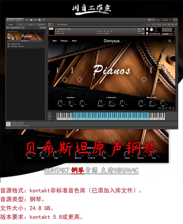The width and height of the screenshot is (183, 224).
Task: Select rack page 01-16
Action: [x=149, y=24]
